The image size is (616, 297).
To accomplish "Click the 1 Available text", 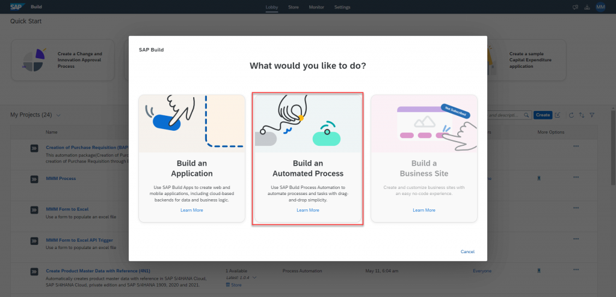I will point(236,271).
